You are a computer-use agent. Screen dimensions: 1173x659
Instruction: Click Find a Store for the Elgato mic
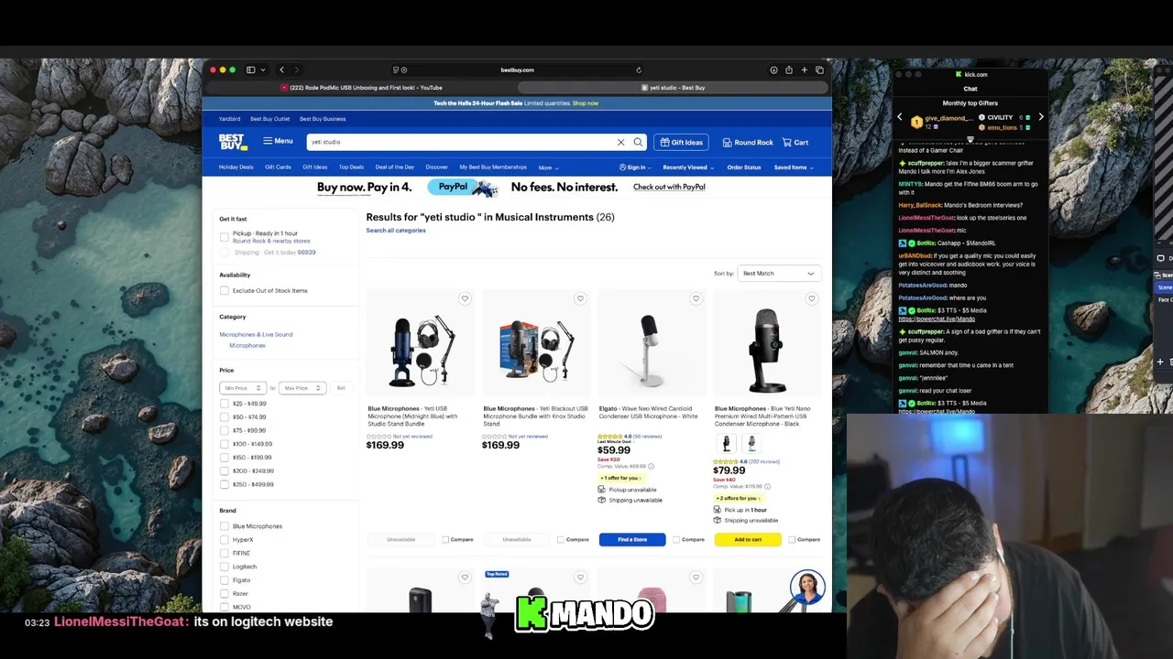(632, 539)
